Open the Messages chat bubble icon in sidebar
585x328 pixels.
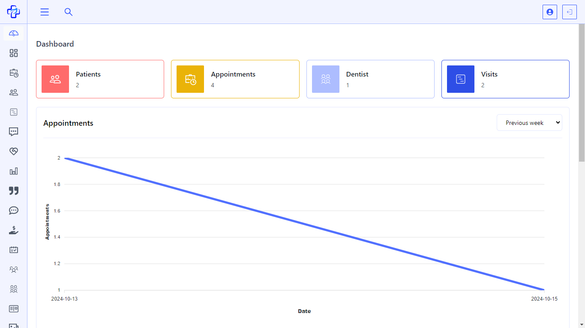pos(13,132)
